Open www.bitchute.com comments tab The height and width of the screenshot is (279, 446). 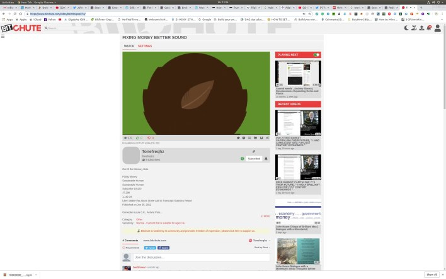155,241
